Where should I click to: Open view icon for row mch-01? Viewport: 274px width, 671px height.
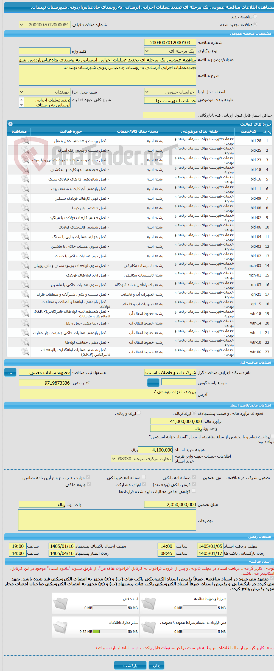[x=25, y=275]
